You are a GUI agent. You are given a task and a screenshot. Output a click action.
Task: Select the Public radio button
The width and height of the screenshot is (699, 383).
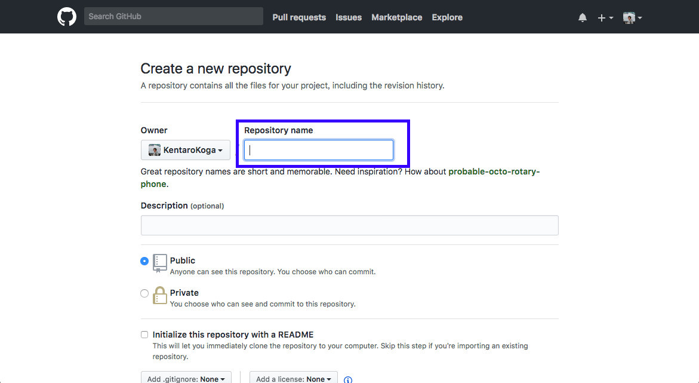tap(144, 261)
